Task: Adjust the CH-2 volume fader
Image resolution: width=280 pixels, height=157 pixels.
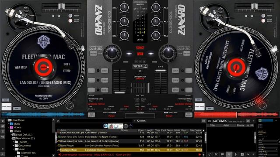Action: 161,71
